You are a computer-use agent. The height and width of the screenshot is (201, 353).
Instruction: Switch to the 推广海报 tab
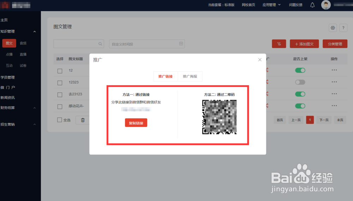[190, 76]
